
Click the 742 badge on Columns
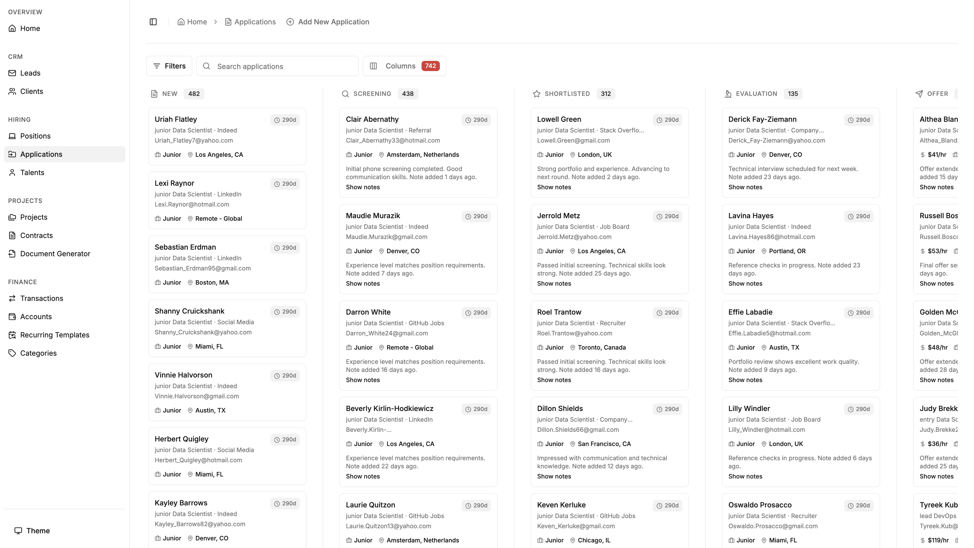coord(431,66)
